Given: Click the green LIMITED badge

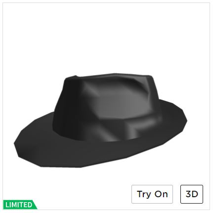Looking at the screenshot, I should pos(20,205).
